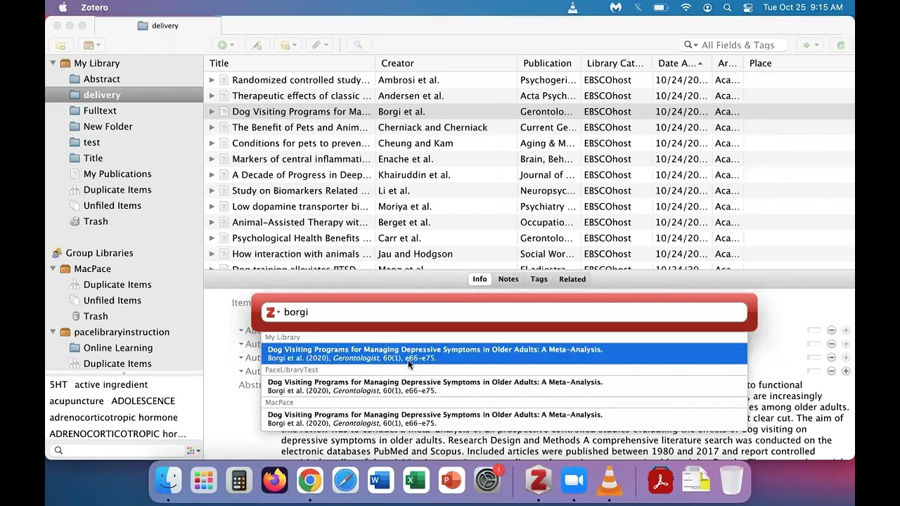Click the Place column header
Image resolution: width=900 pixels, height=506 pixels.
[x=798, y=63]
